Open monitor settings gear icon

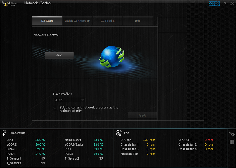click(232, 134)
